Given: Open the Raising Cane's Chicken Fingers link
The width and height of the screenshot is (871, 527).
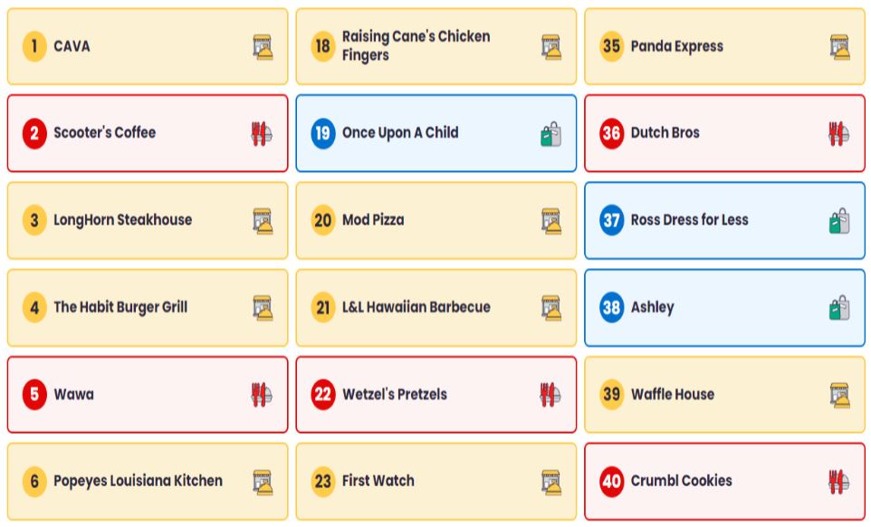Looking at the screenshot, I should (x=416, y=46).
